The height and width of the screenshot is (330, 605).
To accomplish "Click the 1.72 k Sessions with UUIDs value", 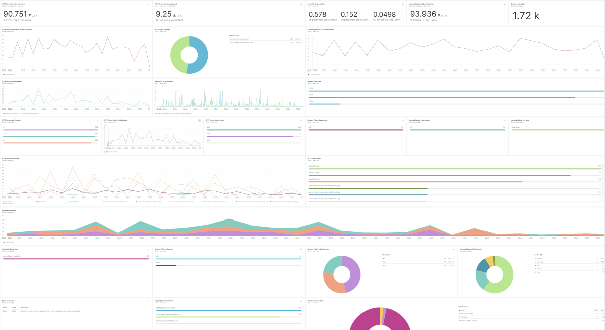I will 526,16.
